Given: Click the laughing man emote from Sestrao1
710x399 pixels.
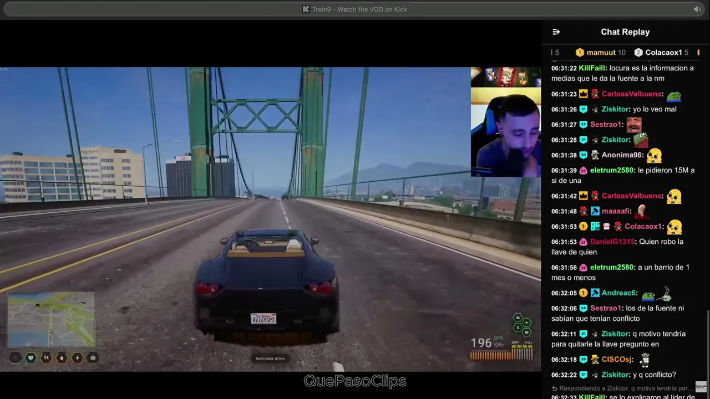Looking at the screenshot, I should coord(634,125).
